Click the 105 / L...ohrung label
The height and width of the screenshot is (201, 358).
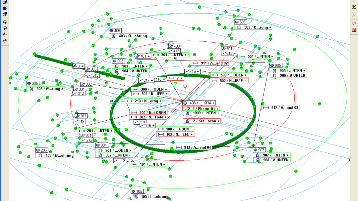(150, 197)
